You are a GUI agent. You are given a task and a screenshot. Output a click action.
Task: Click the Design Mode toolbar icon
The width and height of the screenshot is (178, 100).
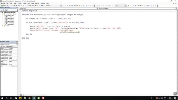tap(30, 6)
